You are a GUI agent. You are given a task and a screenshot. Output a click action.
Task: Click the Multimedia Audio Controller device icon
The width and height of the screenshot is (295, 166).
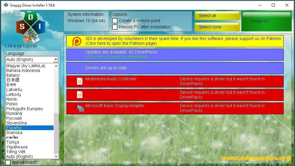tap(80, 82)
